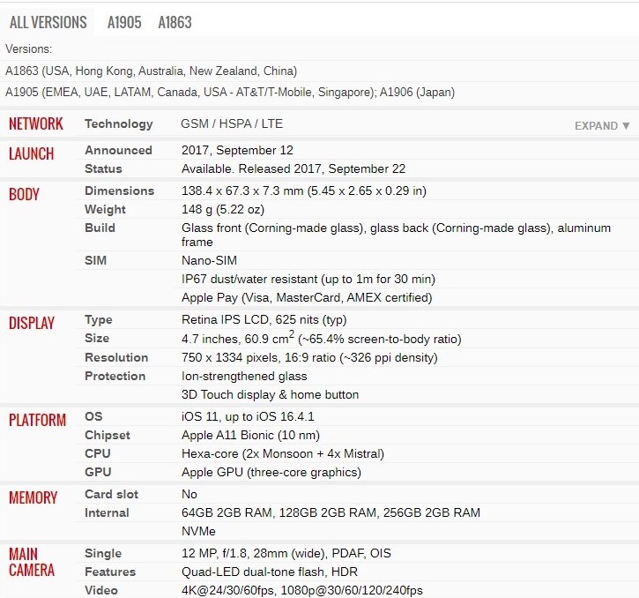The image size is (639, 598).
Task: Select the 'A1905 (EMEA, UAE, LATAM...' version line
Action: click(230, 93)
